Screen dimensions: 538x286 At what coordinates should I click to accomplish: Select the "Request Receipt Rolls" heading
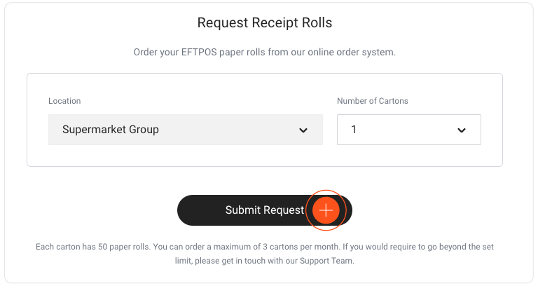pyautogui.click(x=265, y=22)
